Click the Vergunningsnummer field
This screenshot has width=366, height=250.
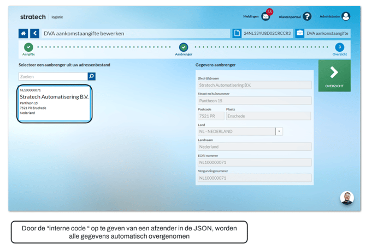point(255,178)
